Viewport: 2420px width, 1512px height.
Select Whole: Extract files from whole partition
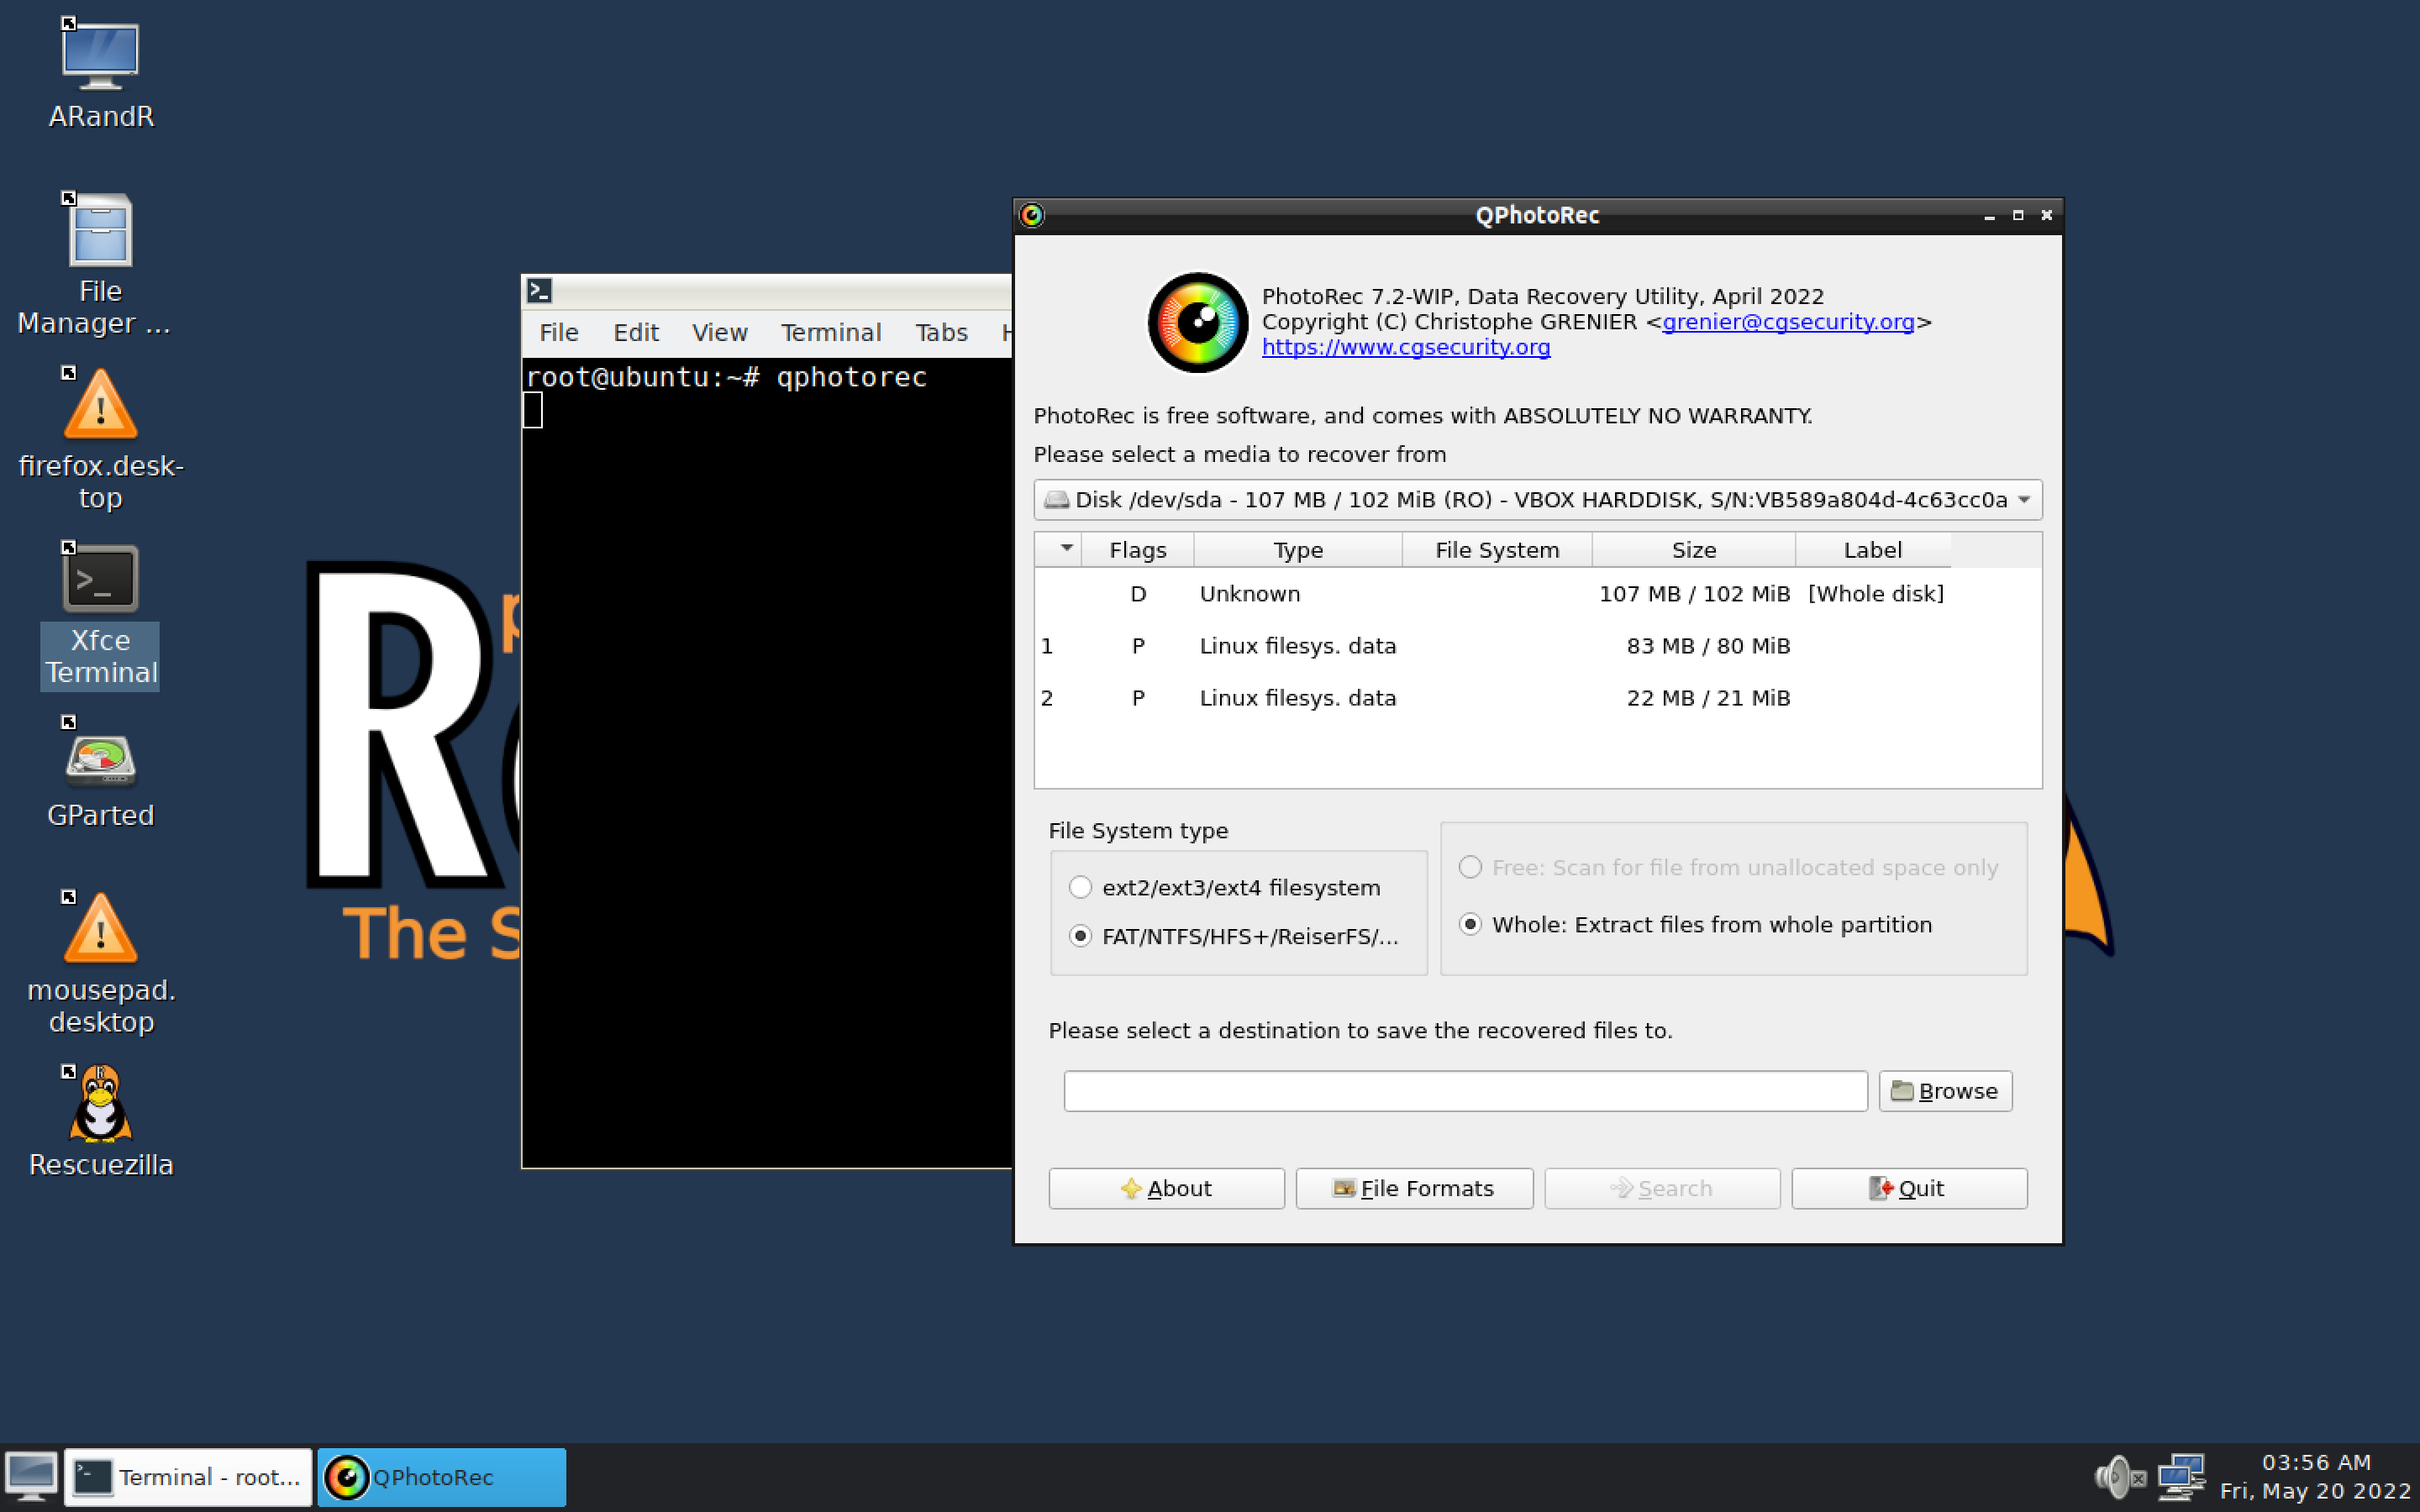(x=1470, y=924)
